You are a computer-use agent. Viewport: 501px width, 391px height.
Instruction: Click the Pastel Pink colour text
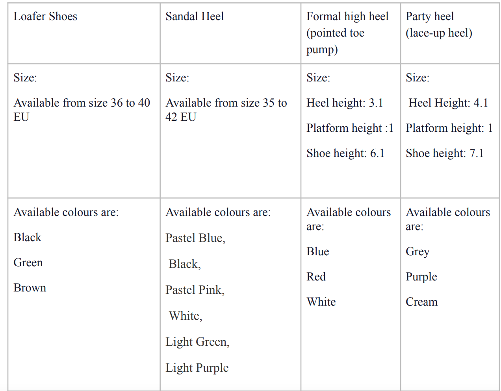click(x=195, y=290)
